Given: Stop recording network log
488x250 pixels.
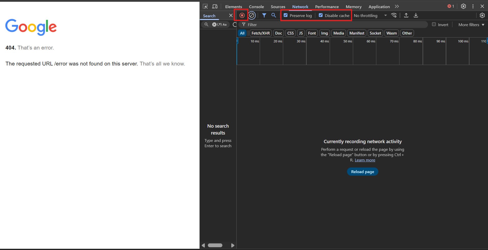Looking at the screenshot, I should 242,15.
